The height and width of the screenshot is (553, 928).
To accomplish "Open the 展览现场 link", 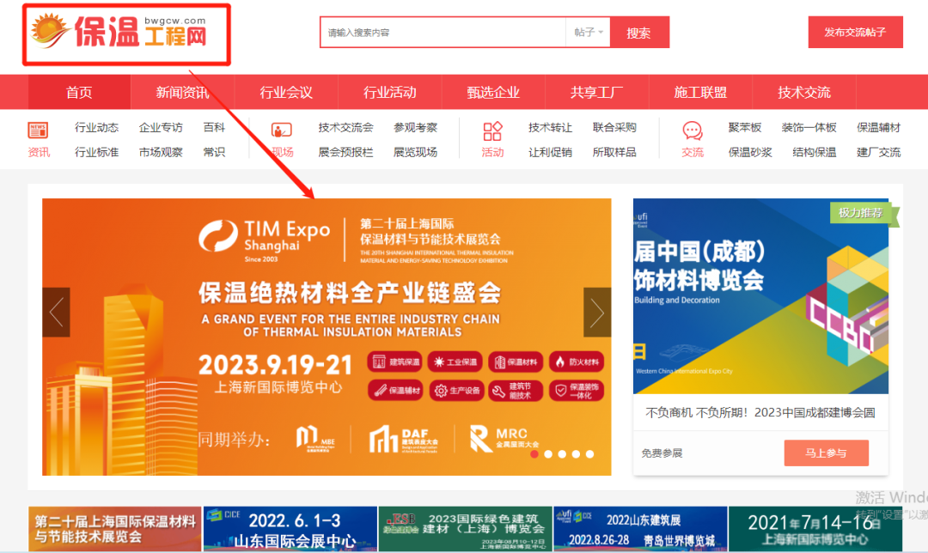I will click(x=416, y=152).
